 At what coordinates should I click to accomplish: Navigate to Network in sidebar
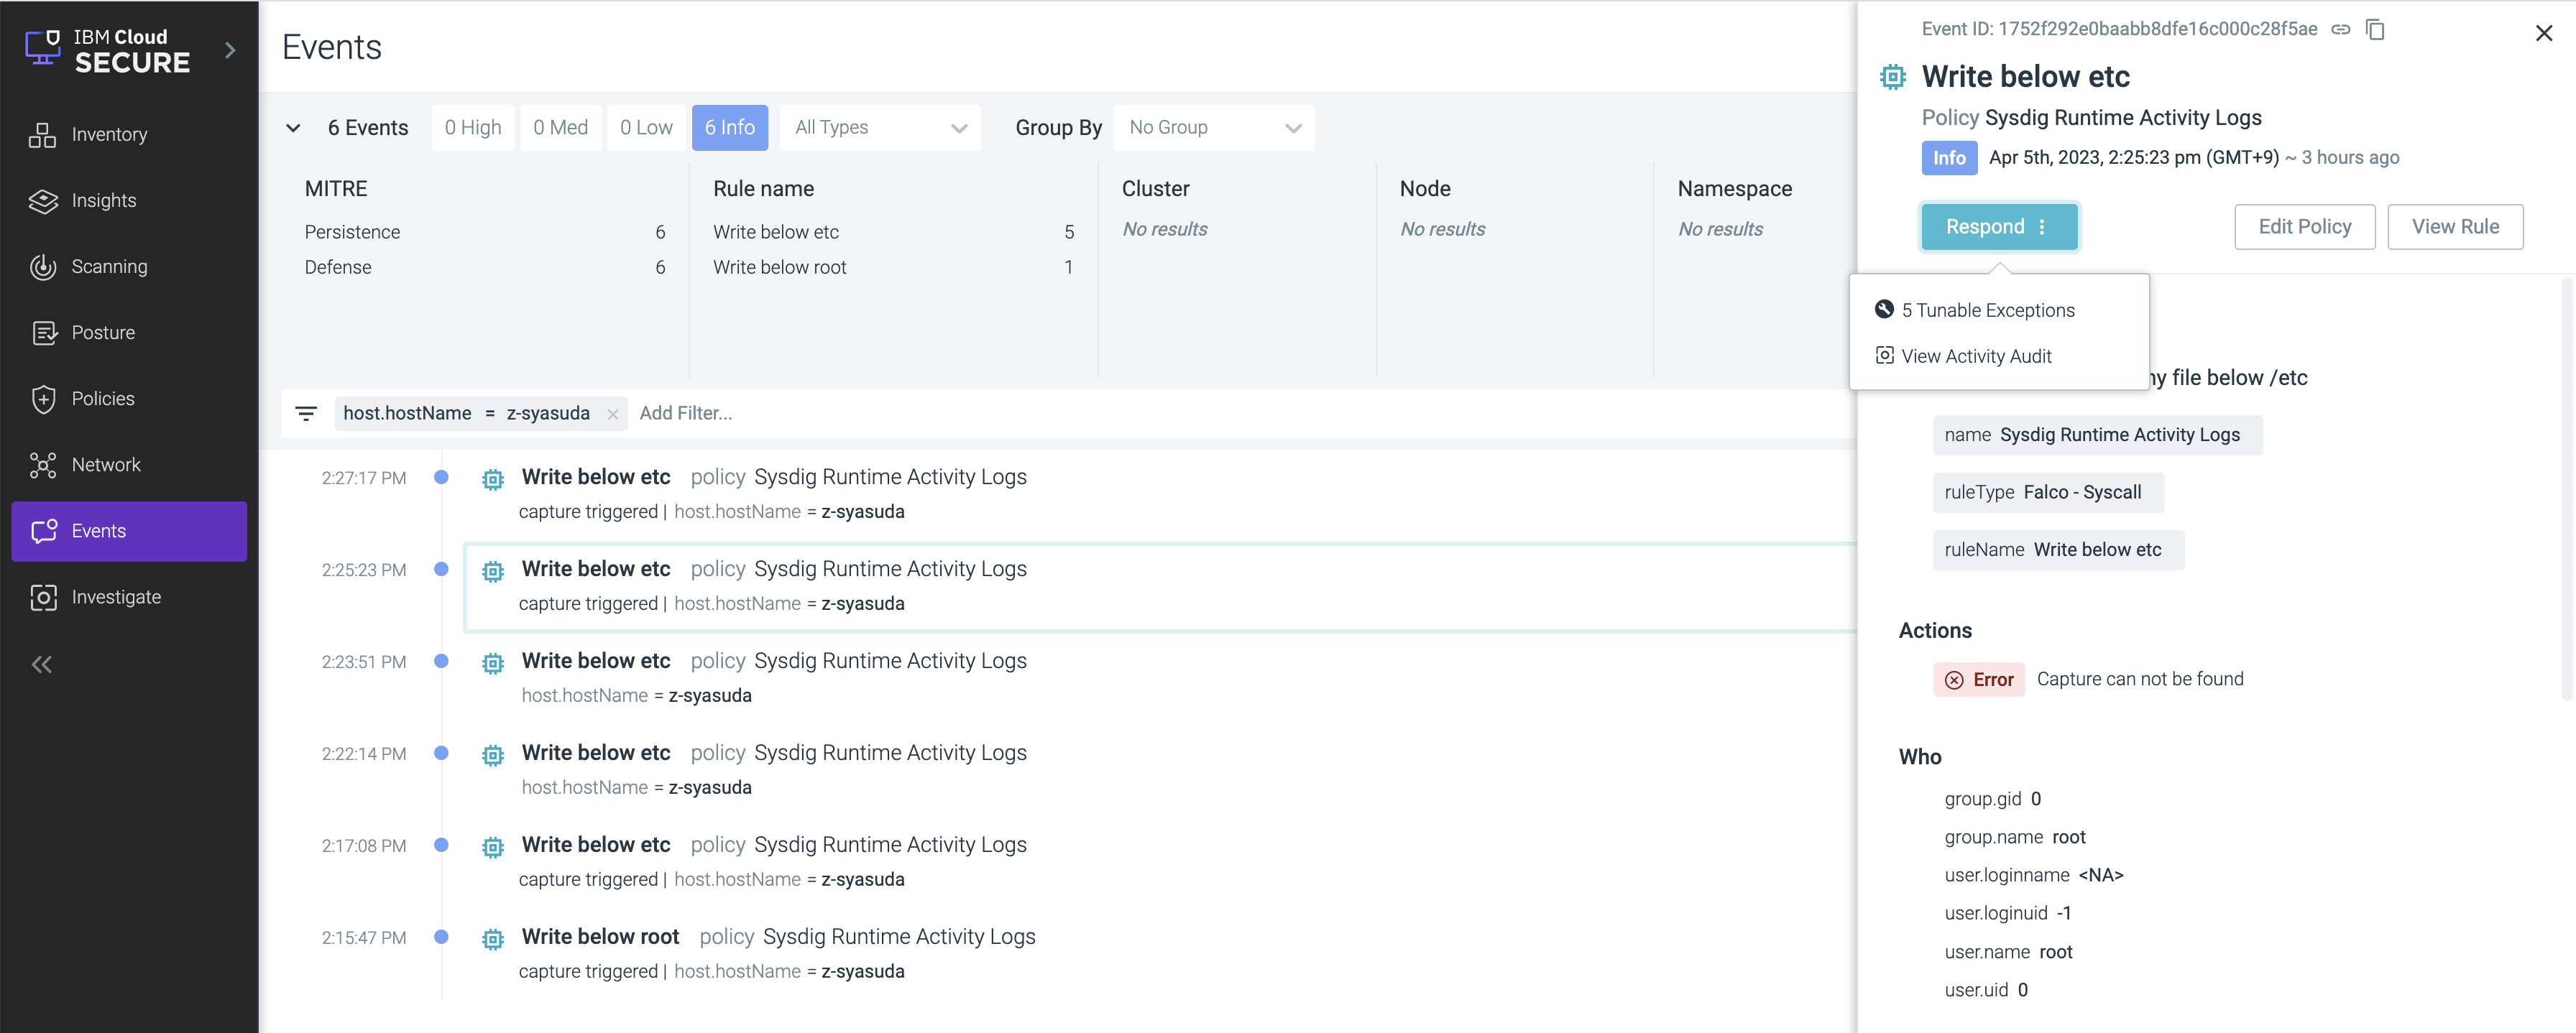tap(105, 465)
